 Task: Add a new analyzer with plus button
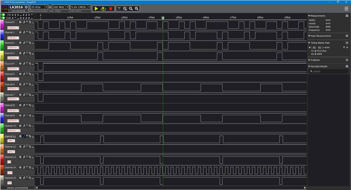pos(346,60)
